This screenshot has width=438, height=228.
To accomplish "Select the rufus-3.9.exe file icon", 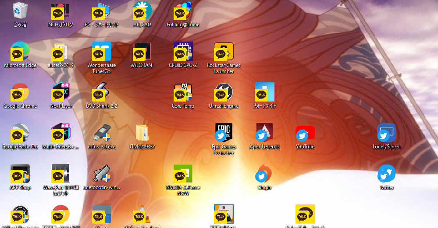I will 102,133.
